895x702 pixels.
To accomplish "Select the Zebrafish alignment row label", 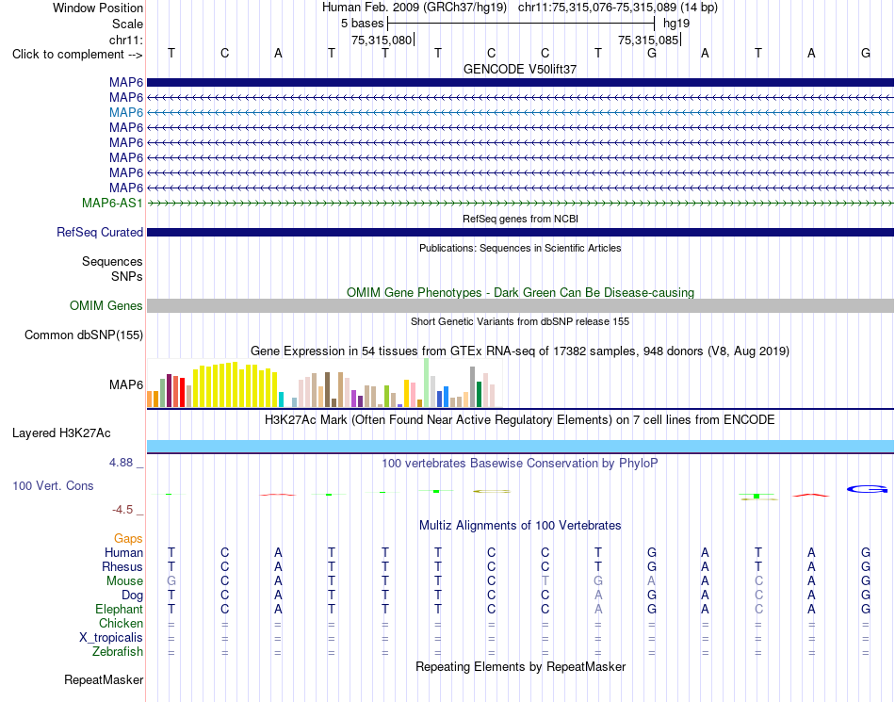I will [118, 651].
